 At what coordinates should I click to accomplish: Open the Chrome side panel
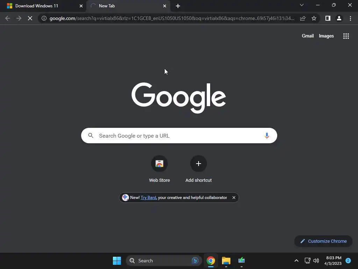pos(328,18)
